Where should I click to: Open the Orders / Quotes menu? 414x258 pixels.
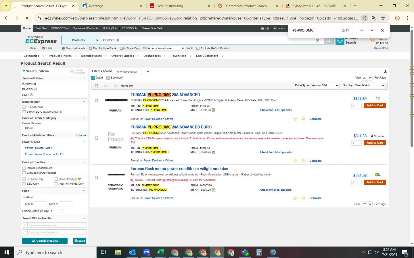pyautogui.click(x=125, y=56)
